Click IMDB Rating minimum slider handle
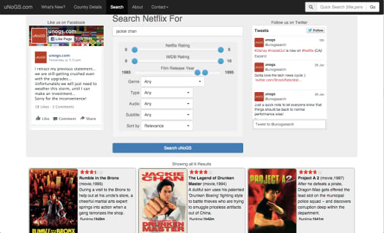This screenshot has height=233, width=384. tap(134, 61)
